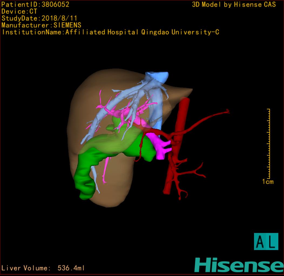
Task: Click the PatientID:3806052 text
Action: pyautogui.click(x=35, y=5)
